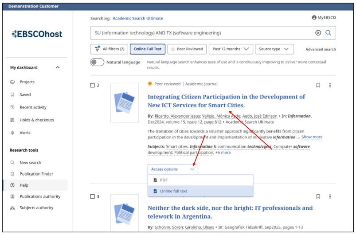Image resolution: width=356 pixels, height=235 pixels.
Task: Select checkbox for result 2
Action: point(92,86)
